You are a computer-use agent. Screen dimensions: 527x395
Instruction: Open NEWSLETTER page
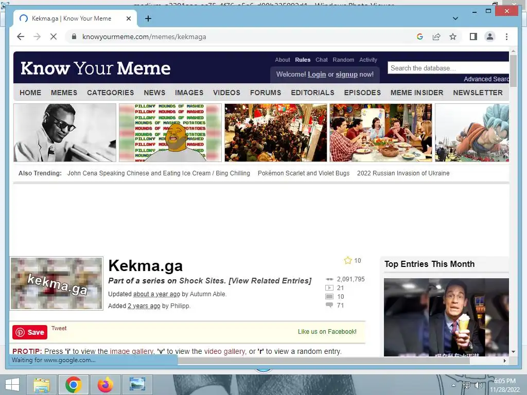point(478,93)
